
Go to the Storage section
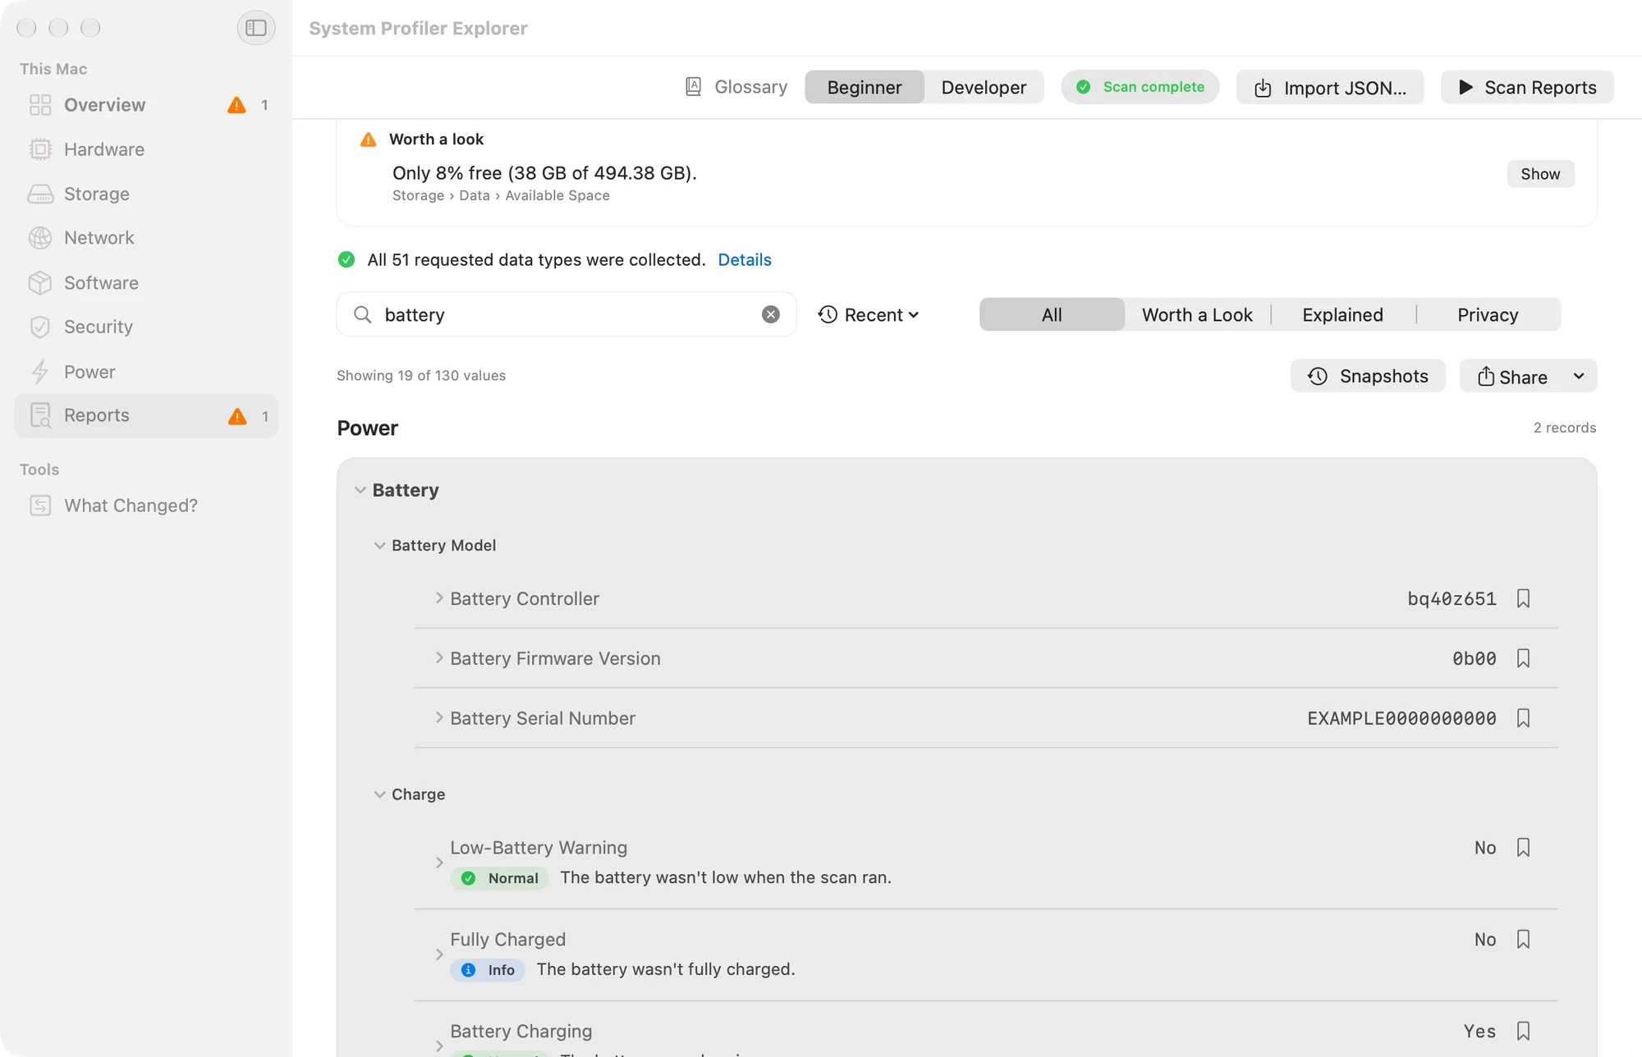pyautogui.click(x=146, y=194)
